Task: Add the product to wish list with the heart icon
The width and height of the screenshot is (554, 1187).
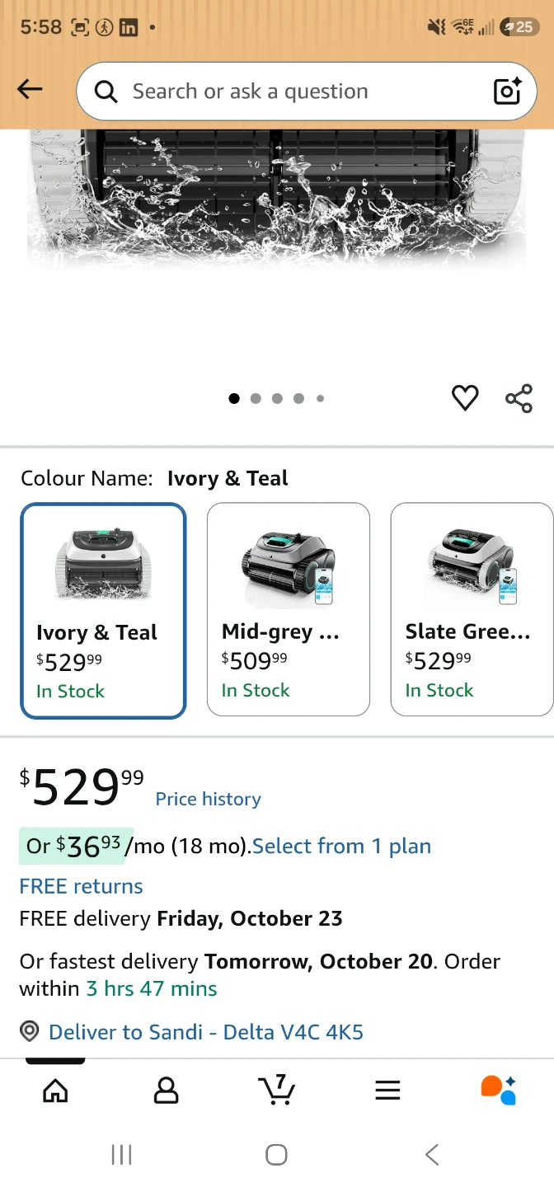Action: (465, 399)
